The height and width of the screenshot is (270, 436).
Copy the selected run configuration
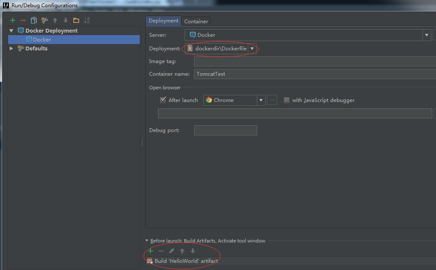(x=33, y=20)
